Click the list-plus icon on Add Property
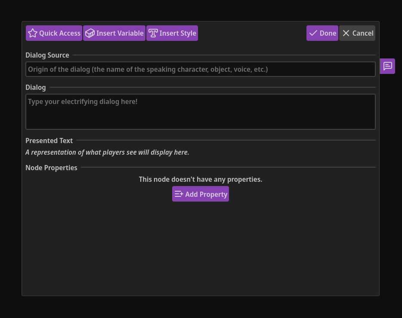The height and width of the screenshot is (318, 402). tap(179, 194)
